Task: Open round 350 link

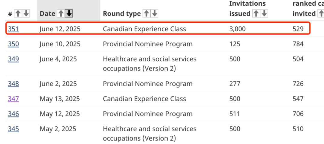Action: pyautogui.click(x=13, y=44)
